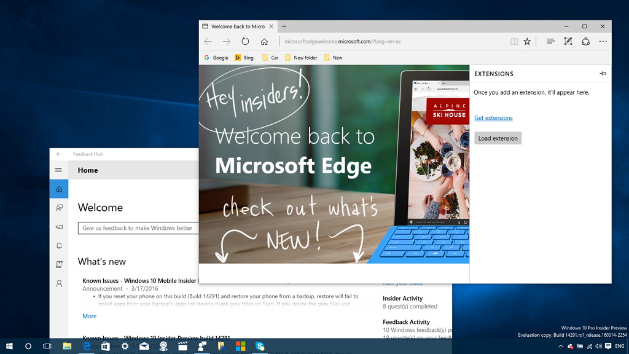Image resolution: width=629 pixels, height=354 pixels.
Task: Click the Get extensions link
Action: coord(493,117)
